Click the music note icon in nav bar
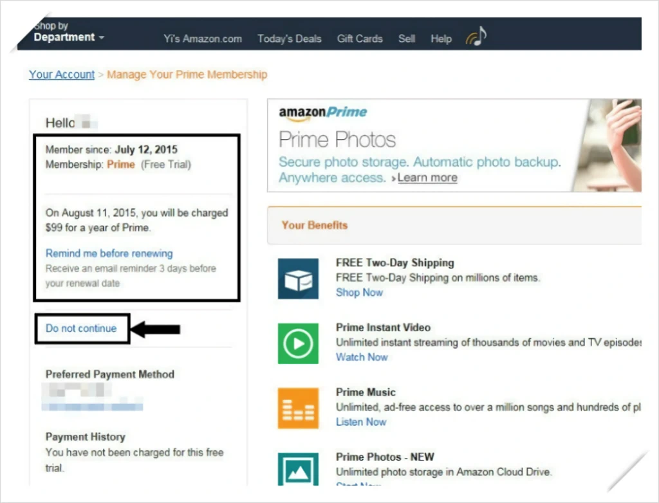Image resolution: width=659 pixels, height=503 pixels. (476, 36)
